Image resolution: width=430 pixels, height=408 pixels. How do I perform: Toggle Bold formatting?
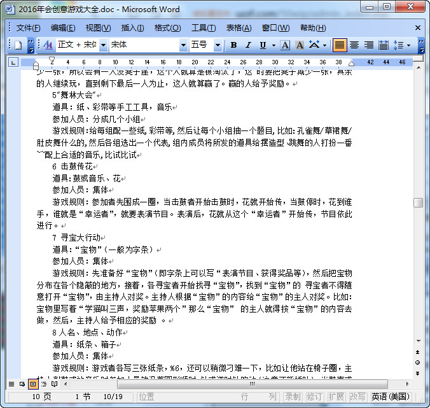pyautogui.click(x=233, y=45)
